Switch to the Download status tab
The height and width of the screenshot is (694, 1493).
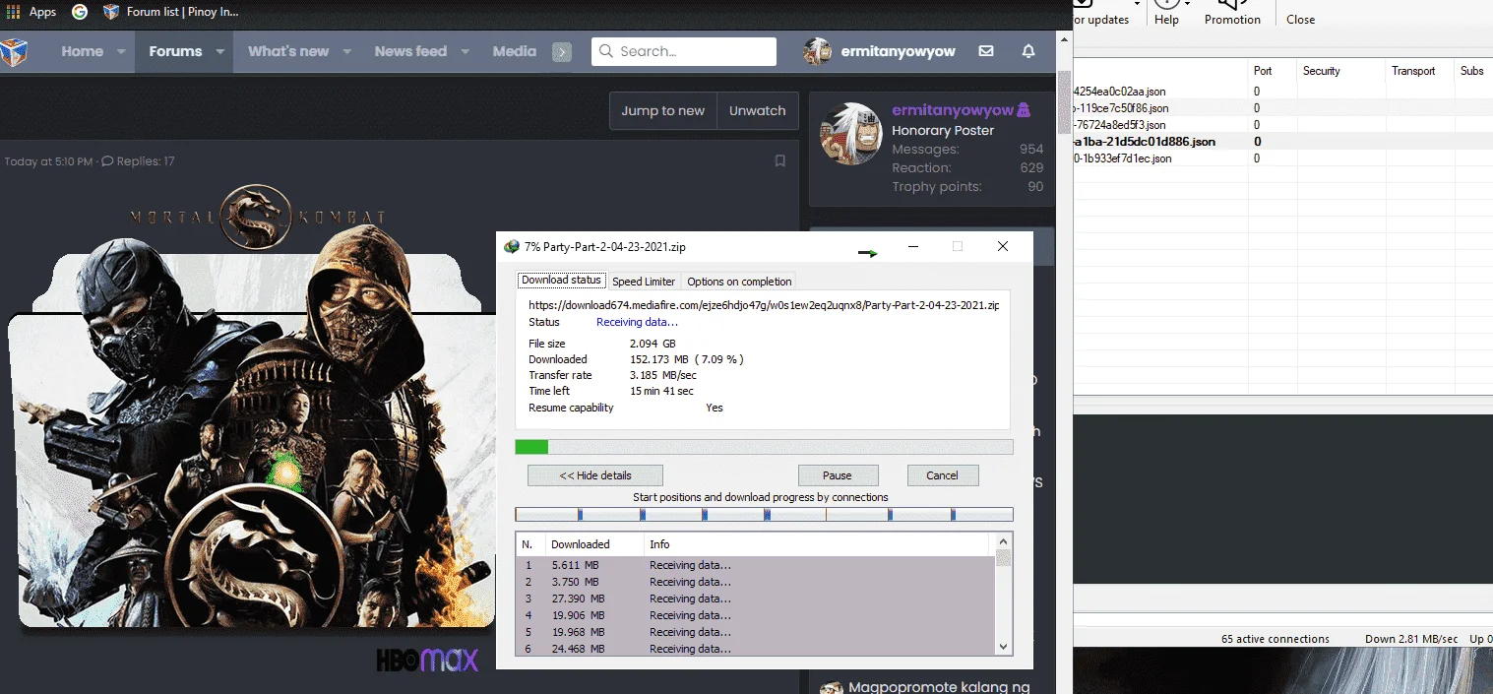point(561,281)
